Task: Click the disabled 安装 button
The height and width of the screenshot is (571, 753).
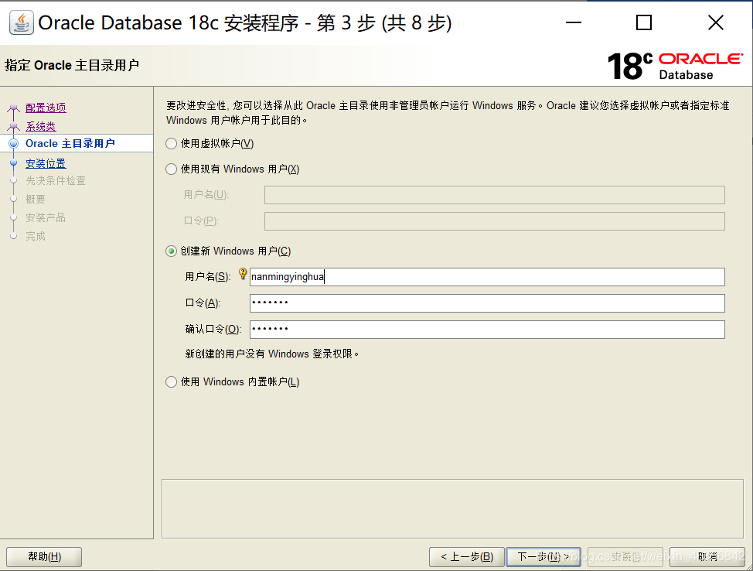Action: pyautogui.click(x=625, y=556)
